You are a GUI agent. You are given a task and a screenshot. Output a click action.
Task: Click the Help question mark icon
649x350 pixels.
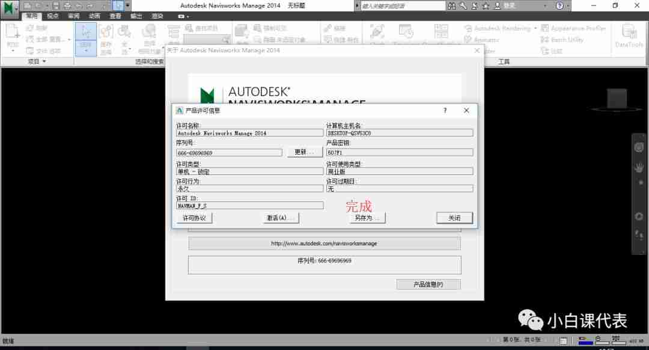pos(559,5)
